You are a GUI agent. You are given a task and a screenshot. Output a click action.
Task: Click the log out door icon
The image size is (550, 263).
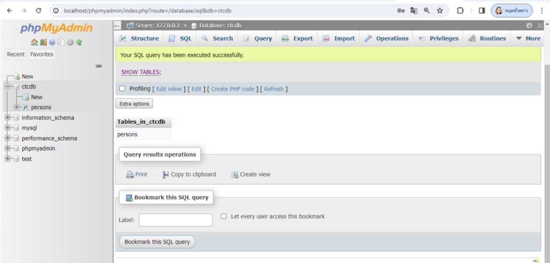[x=43, y=43]
